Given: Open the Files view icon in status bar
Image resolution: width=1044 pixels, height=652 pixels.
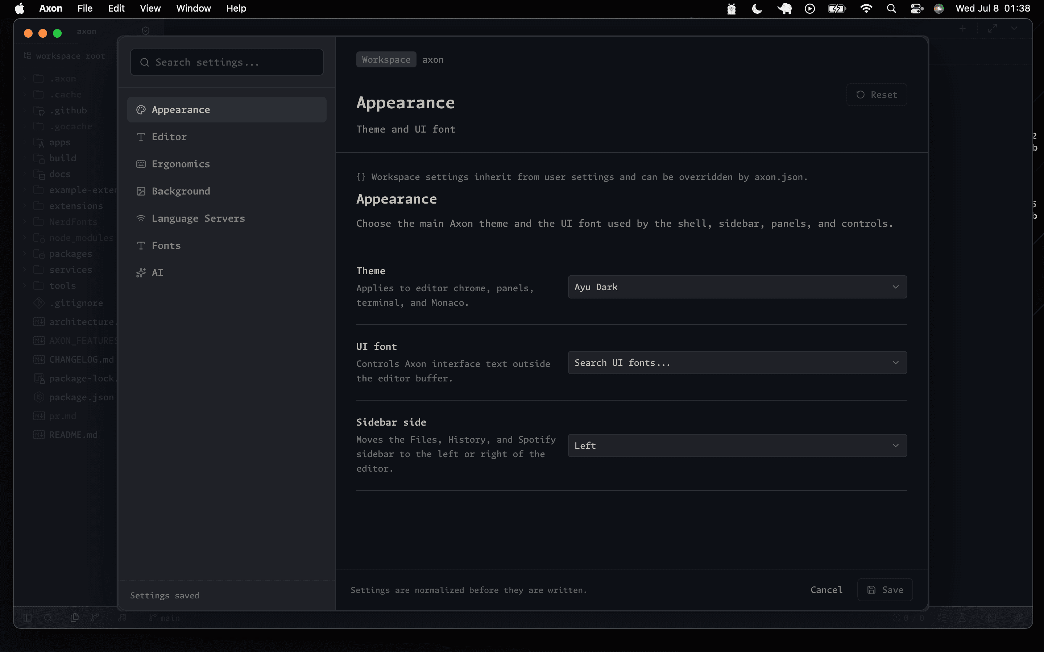Looking at the screenshot, I should pos(74,618).
